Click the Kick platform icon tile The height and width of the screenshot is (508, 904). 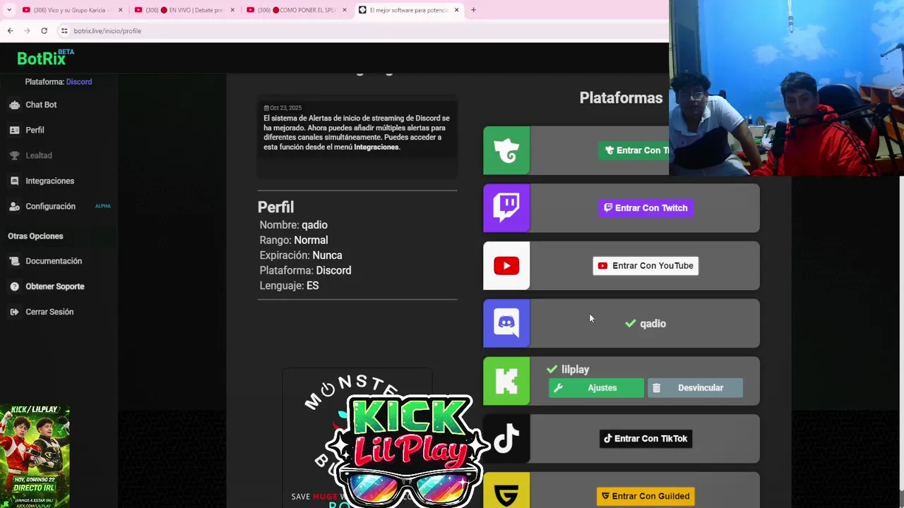coord(506,381)
